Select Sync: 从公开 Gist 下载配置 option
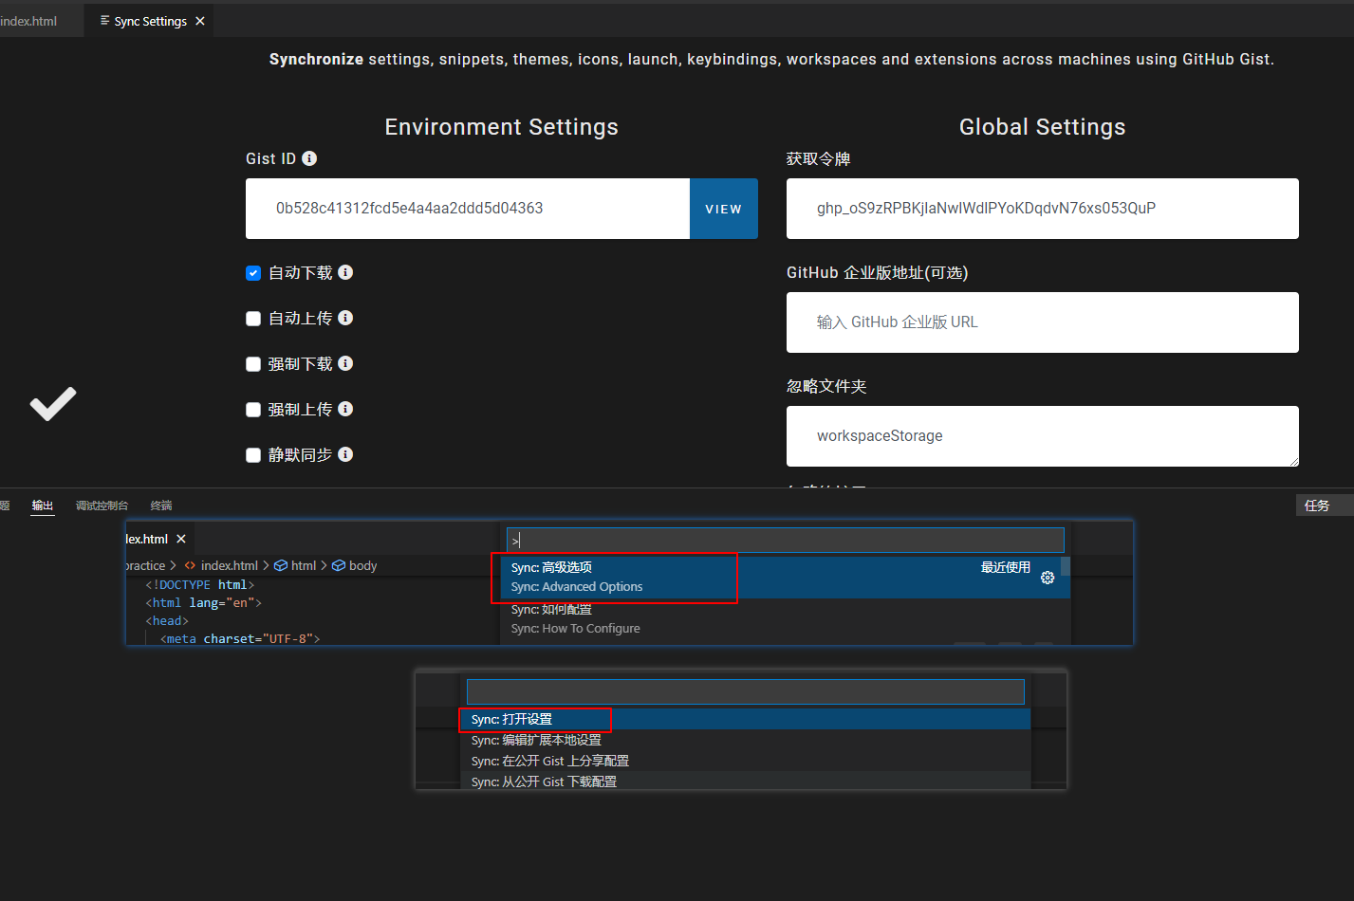The image size is (1354, 901). [746, 781]
